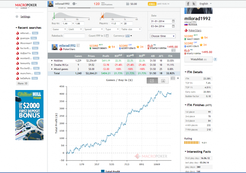Click the PokerStars spade icon in right profile
246x173 pixels.
coord(186,30)
